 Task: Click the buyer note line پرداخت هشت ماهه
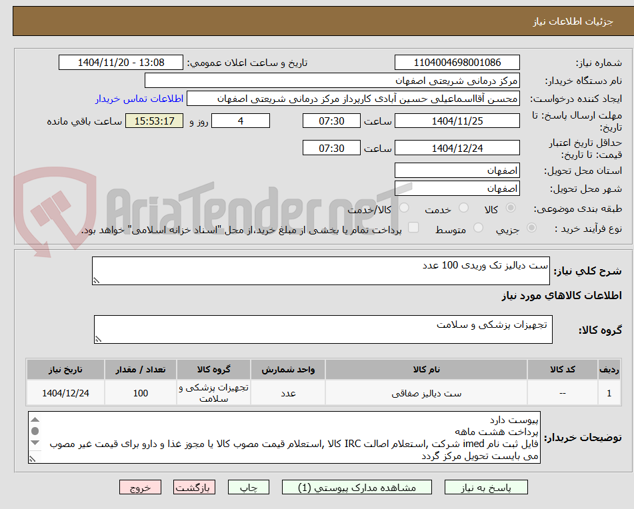click(497, 432)
